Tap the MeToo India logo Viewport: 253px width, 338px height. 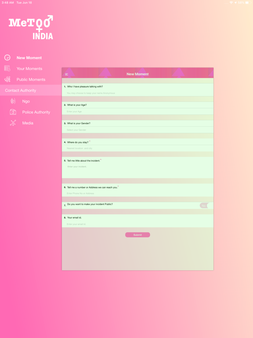(x=31, y=27)
